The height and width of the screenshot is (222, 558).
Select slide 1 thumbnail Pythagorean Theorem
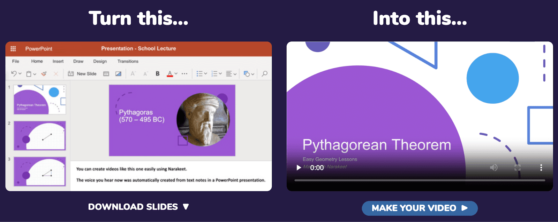pos(40,100)
